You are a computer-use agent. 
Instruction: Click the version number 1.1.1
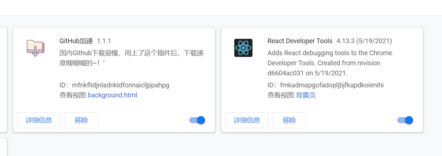coord(104,41)
